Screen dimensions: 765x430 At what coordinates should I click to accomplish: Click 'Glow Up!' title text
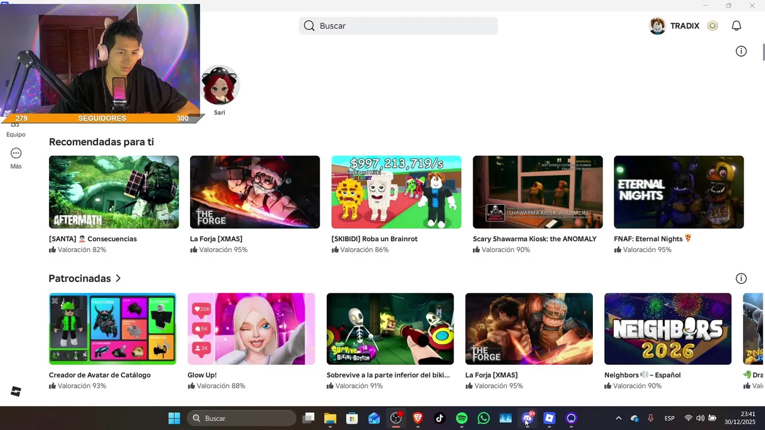point(202,375)
